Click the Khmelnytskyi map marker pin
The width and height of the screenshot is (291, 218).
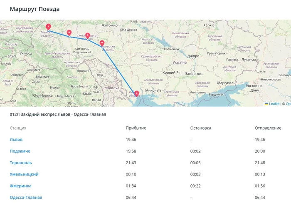87,35
